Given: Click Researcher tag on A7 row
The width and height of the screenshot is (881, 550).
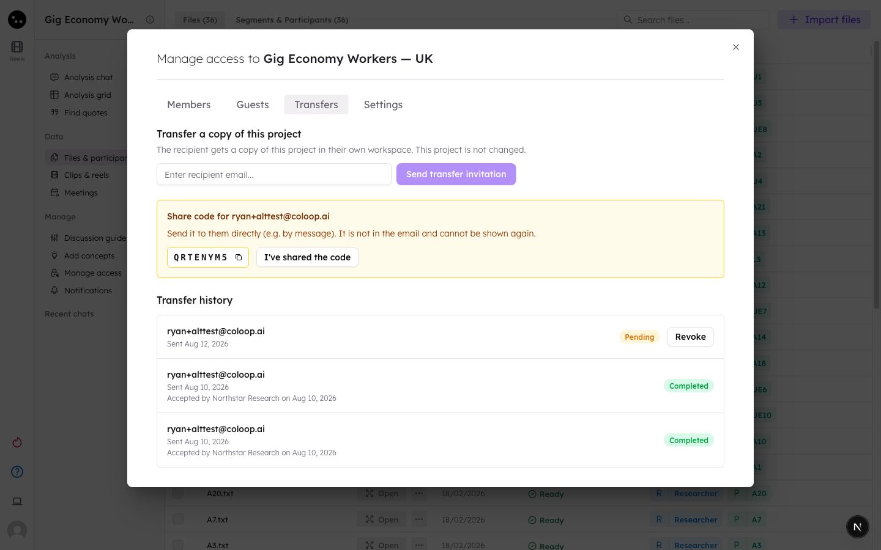Looking at the screenshot, I should (686, 519).
